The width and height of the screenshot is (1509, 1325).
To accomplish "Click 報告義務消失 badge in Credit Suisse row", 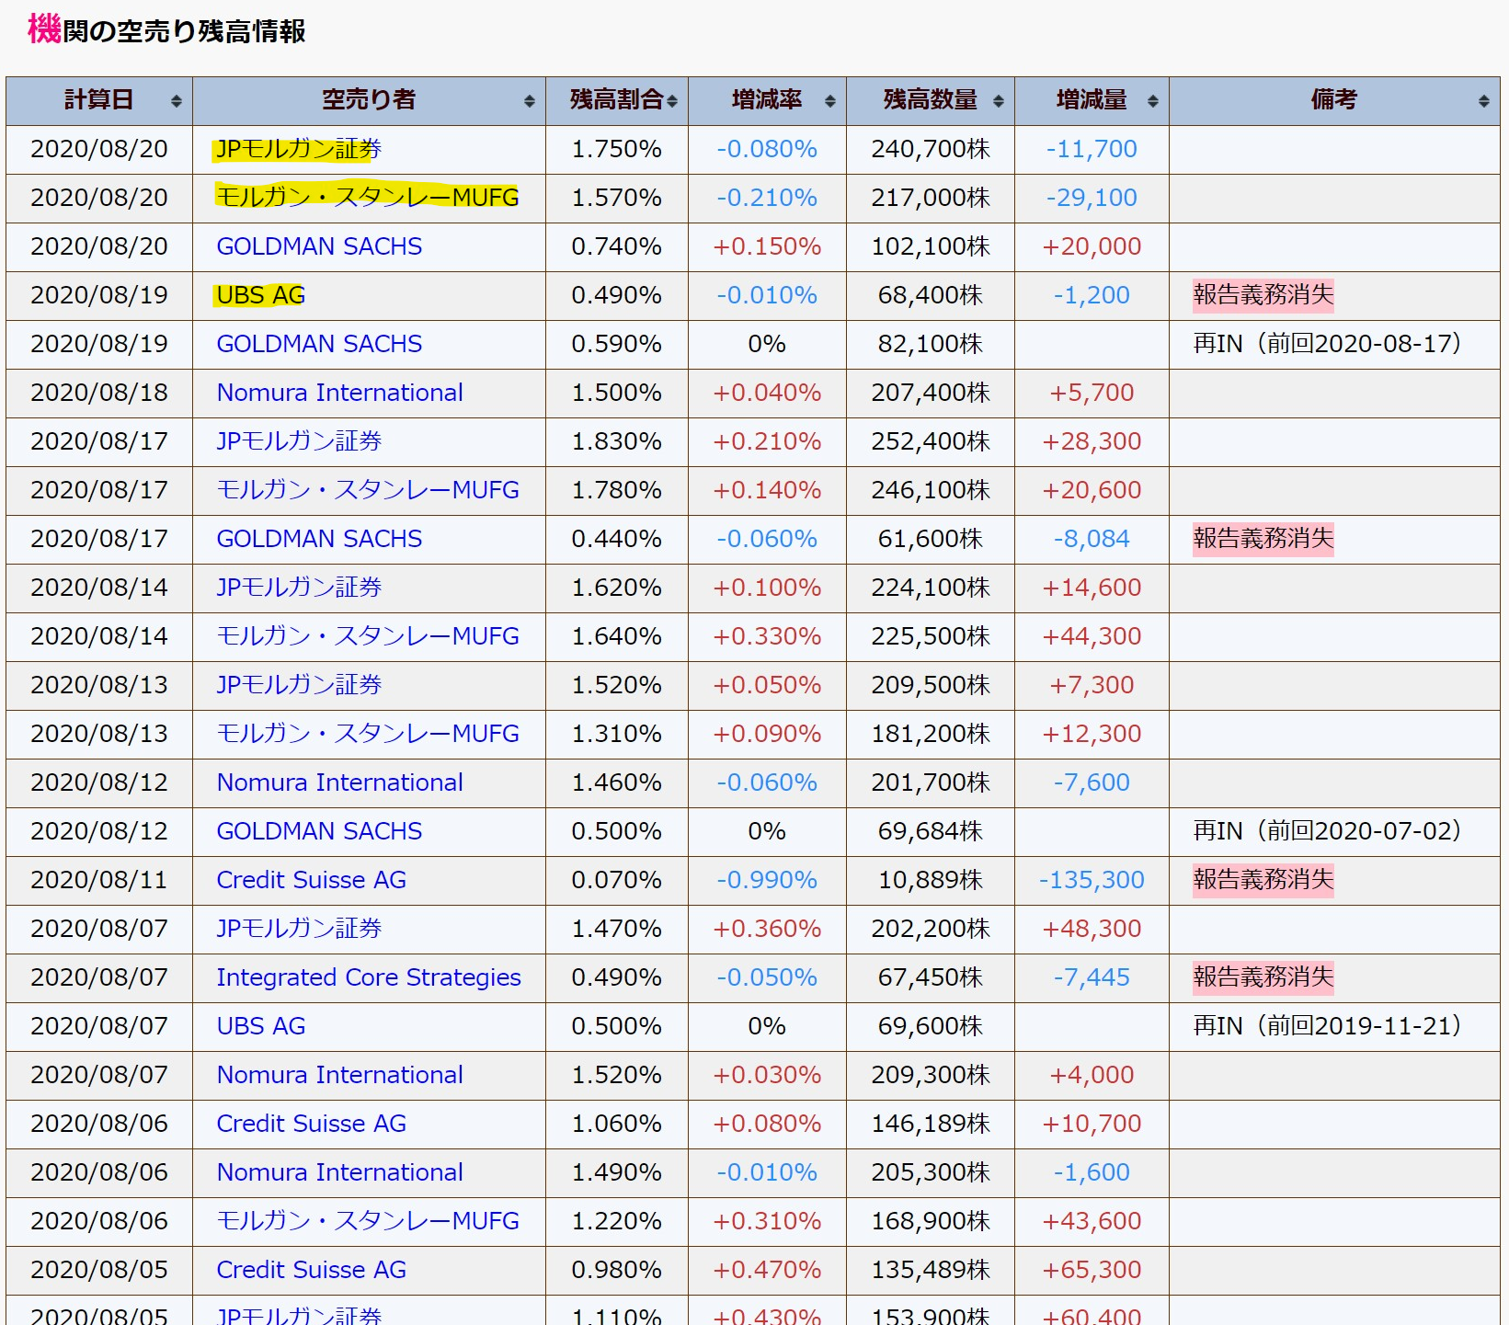I will click(1263, 880).
